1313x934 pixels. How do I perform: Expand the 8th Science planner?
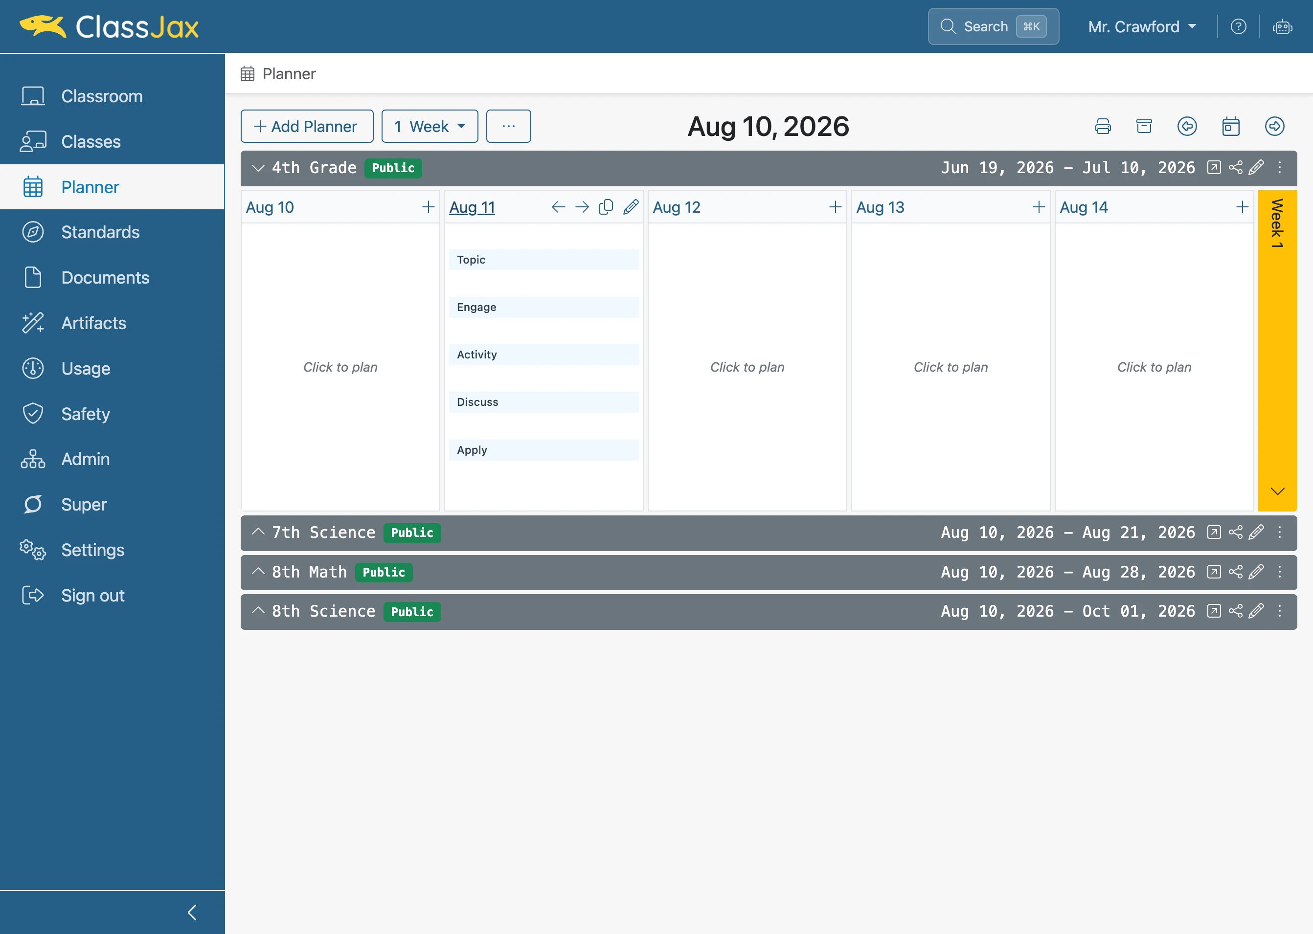[x=258, y=611]
